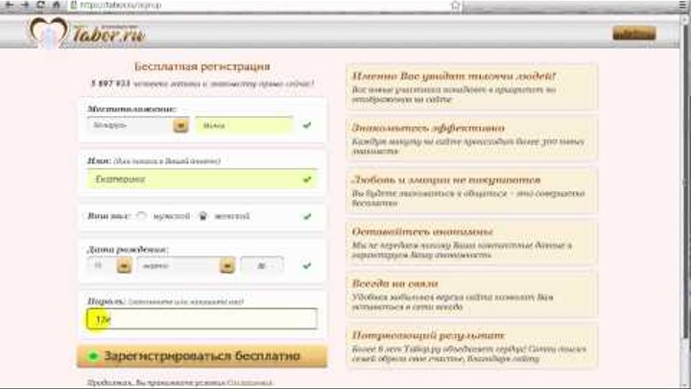
Task: Click the password input field
Action: pyautogui.click(x=202, y=319)
